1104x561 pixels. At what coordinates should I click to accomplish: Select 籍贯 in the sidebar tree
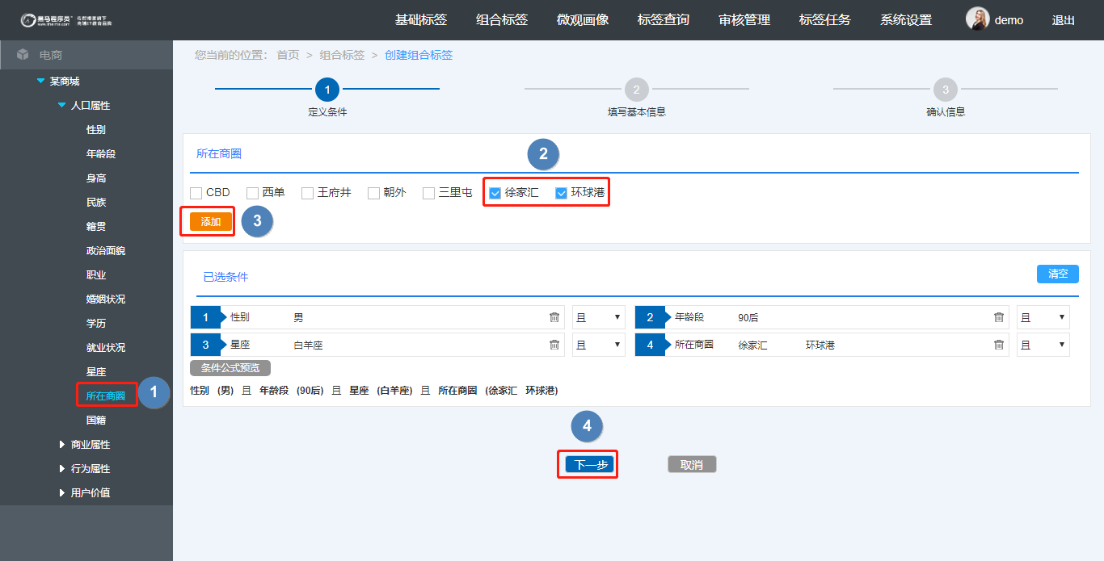pyautogui.click(x=96, y=226)
